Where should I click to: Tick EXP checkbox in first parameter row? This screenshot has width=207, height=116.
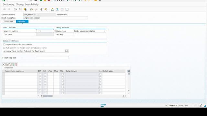(x=45, y=74)
